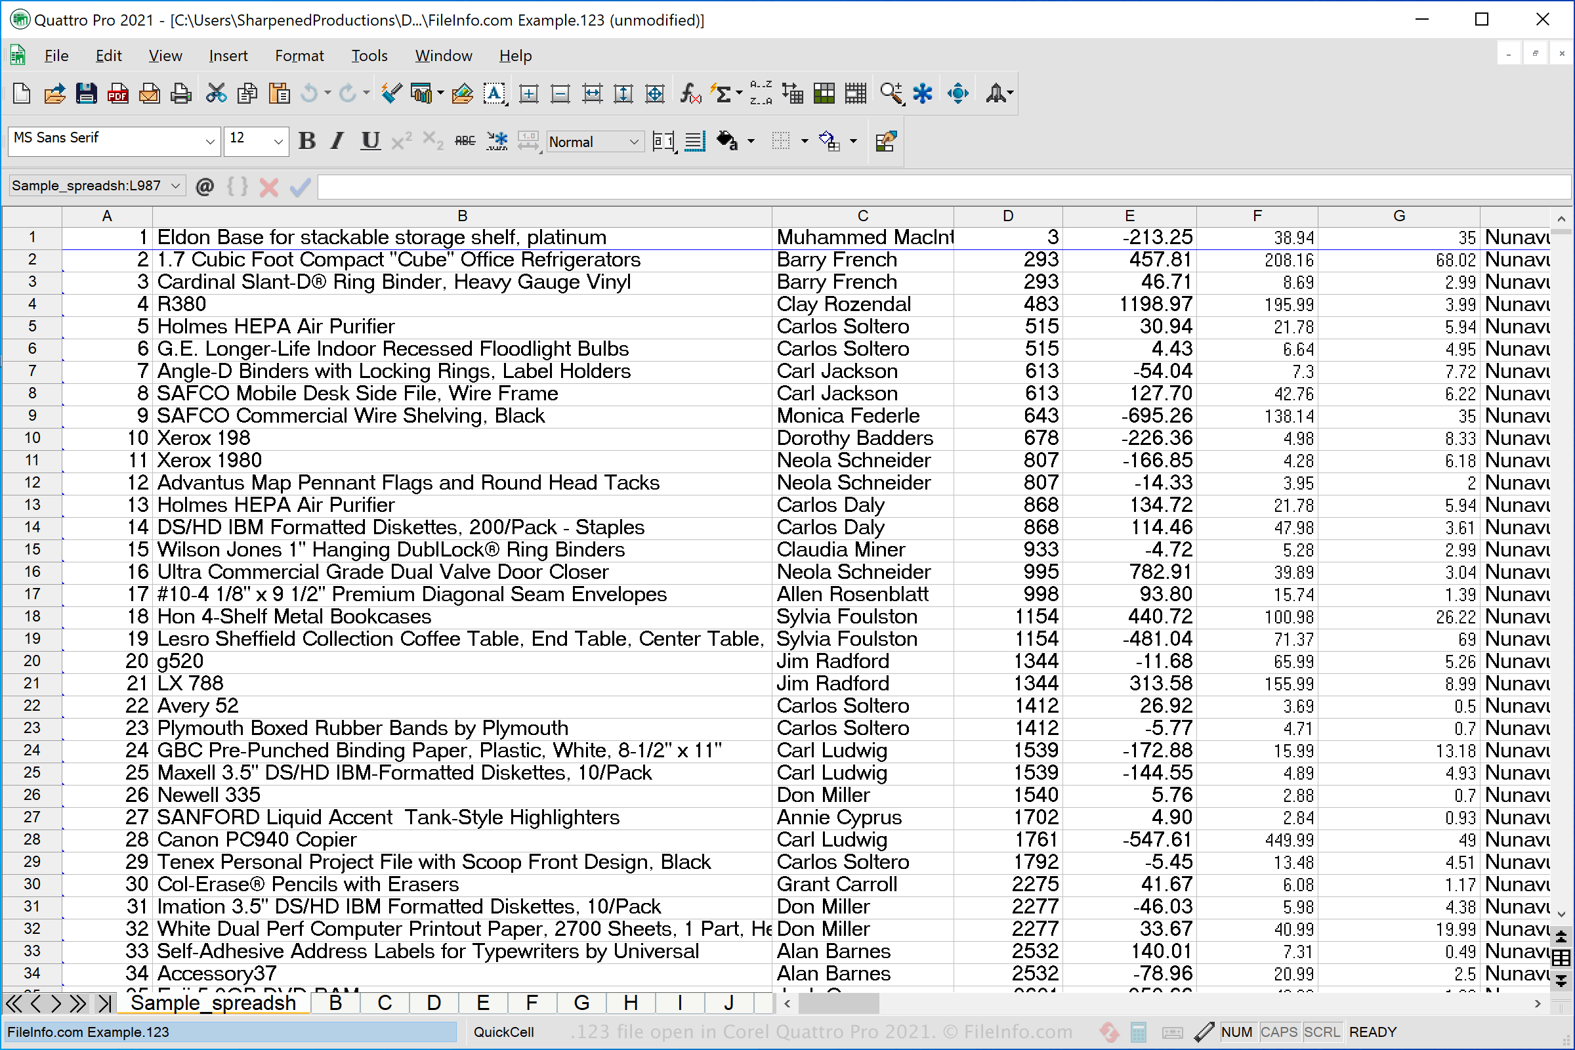The image size is (1575, 1050).
Task: Toggle underline formatting
Action: (x=369, y=141)
